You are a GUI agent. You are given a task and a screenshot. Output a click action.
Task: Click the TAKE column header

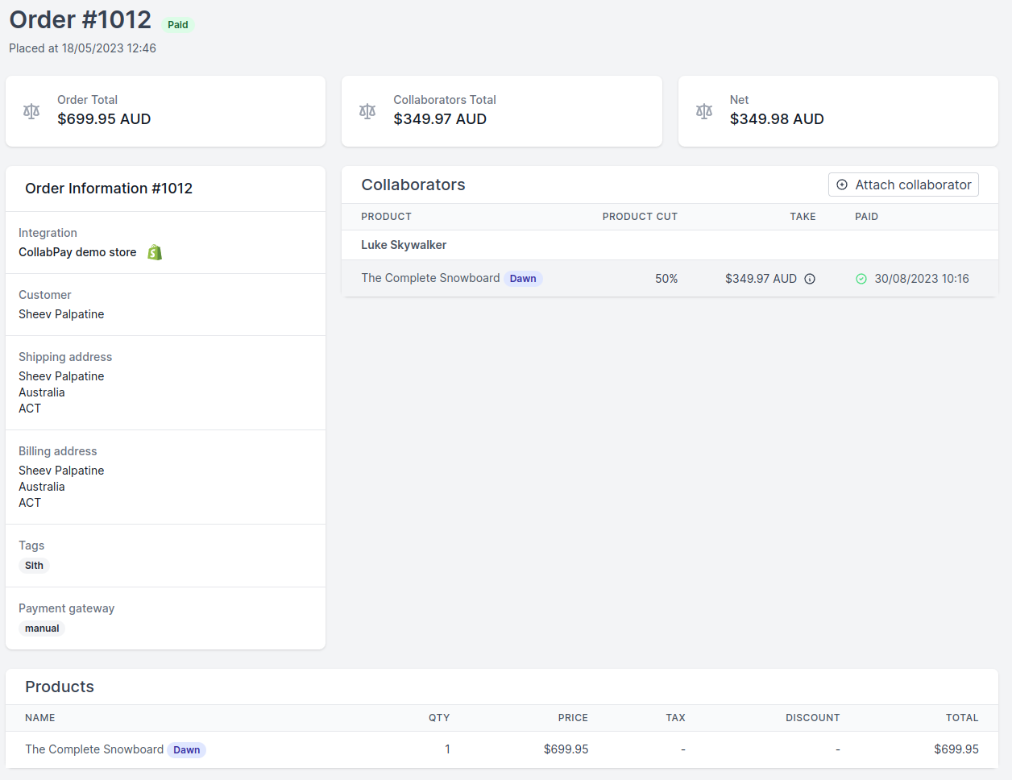(803, 217)
